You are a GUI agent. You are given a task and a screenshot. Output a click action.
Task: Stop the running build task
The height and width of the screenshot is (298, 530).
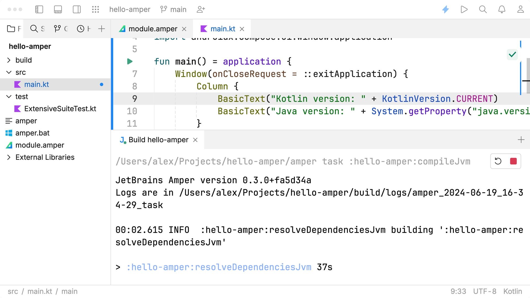[513, 161]
